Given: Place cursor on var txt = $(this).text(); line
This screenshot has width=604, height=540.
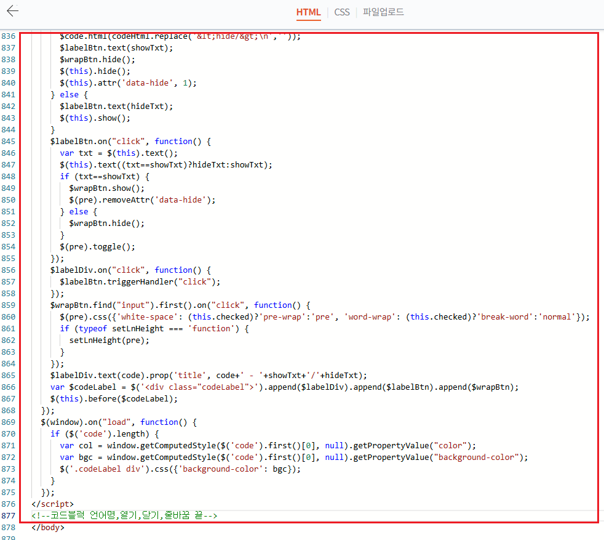Looking at the screenshot, I should 119,153.
